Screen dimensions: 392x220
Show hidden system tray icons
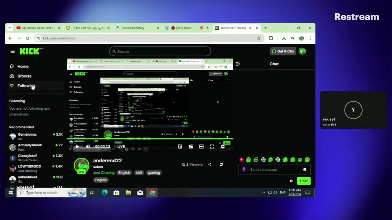(x=264, y=193)
